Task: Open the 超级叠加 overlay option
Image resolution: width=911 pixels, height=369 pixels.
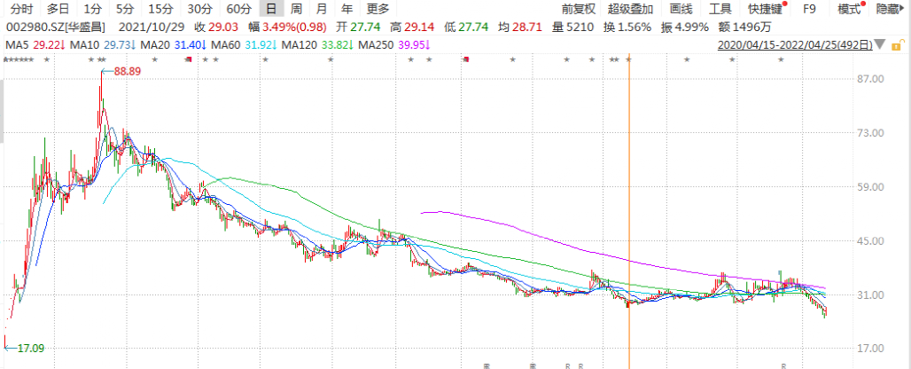Action: pyautogui.click(x=630, y=9)
